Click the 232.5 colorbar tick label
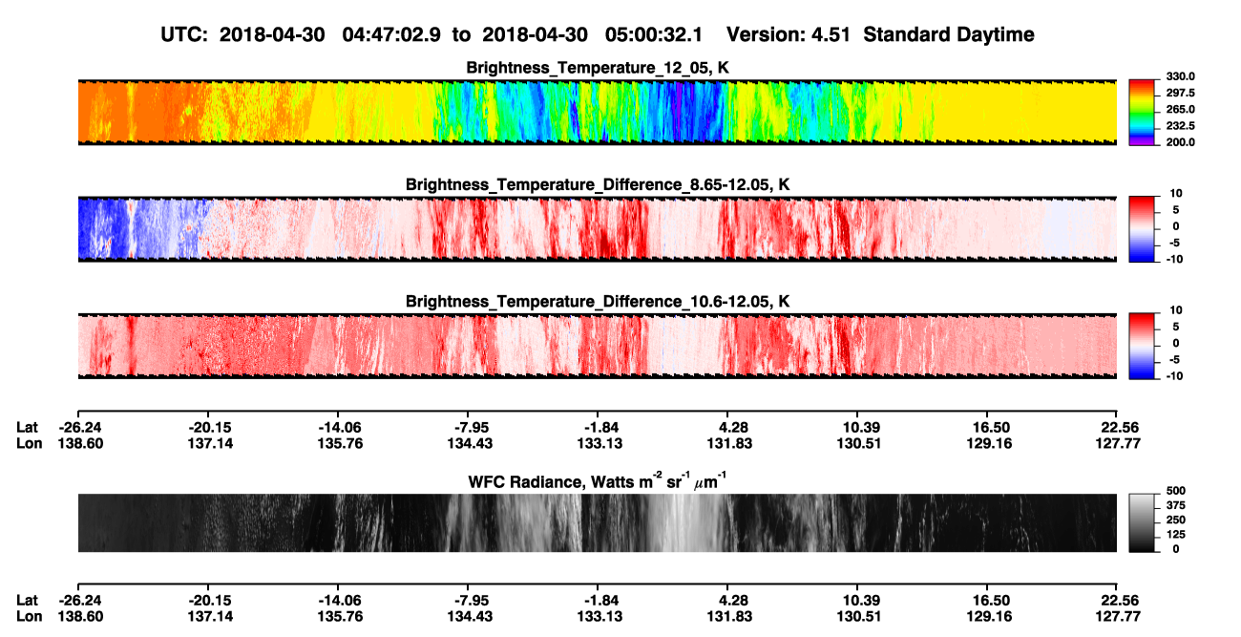 [1180, 125]
